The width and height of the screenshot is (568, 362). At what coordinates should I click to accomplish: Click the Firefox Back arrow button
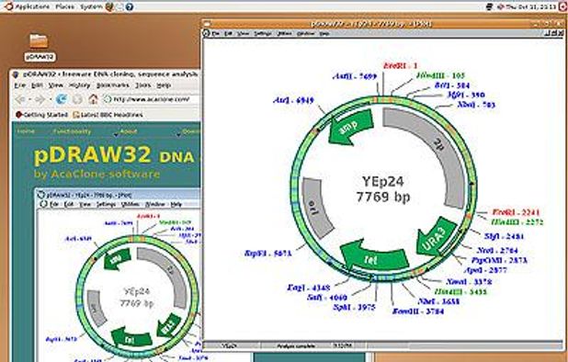20,99
